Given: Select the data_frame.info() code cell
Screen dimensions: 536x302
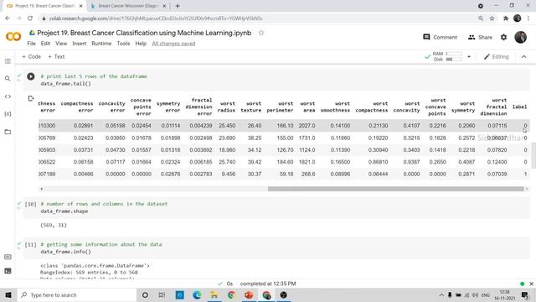Looking at the screenshot, I should (276, 248).
